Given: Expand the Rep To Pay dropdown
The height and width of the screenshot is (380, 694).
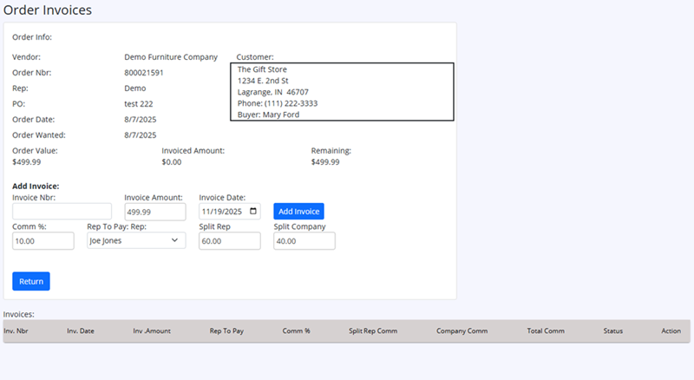Looking at the screenshot, I should pos(136,240).
